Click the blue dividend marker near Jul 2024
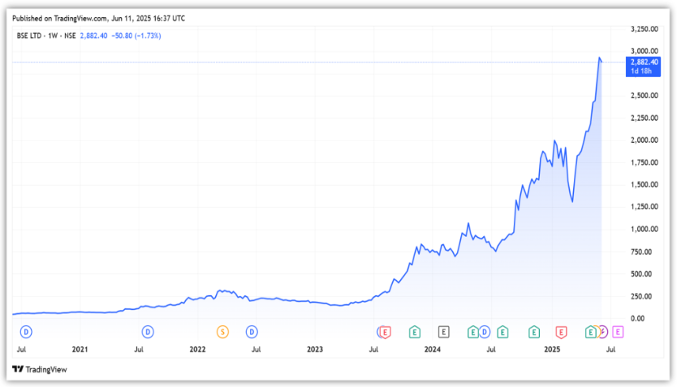This screenshot has height=387, width=677. pyautogui.click(x=485, y=331)
